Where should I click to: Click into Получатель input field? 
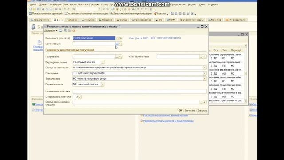coord(94,56)
